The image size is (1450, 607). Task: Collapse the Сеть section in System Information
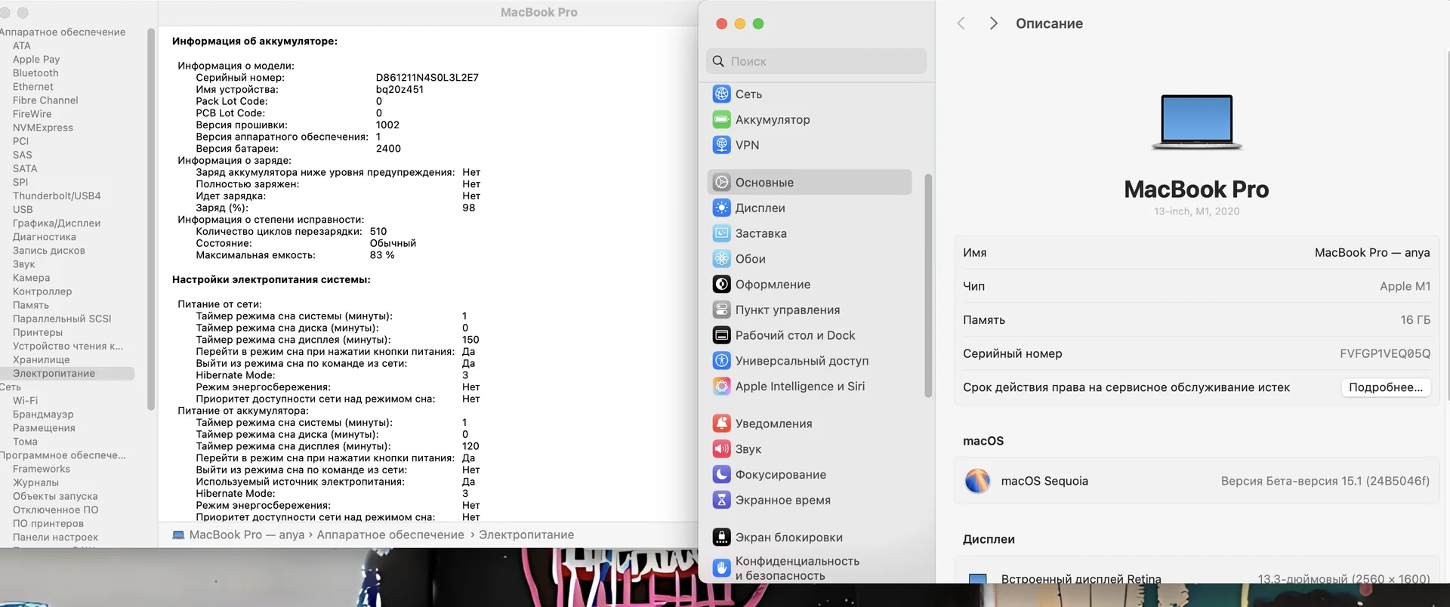tap(11, 387)
